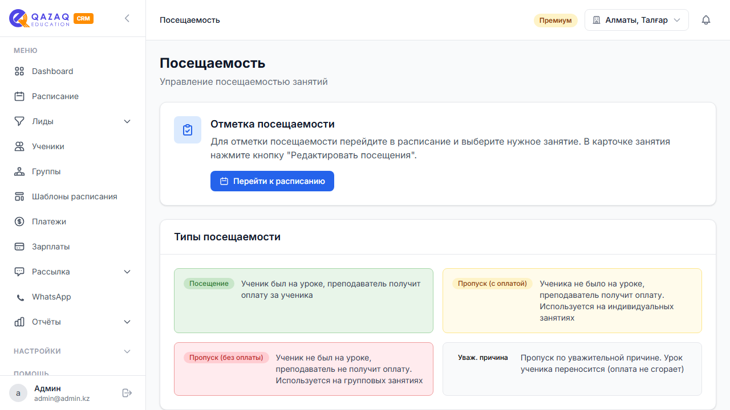Click the Премиум badge

coord(555,20)
